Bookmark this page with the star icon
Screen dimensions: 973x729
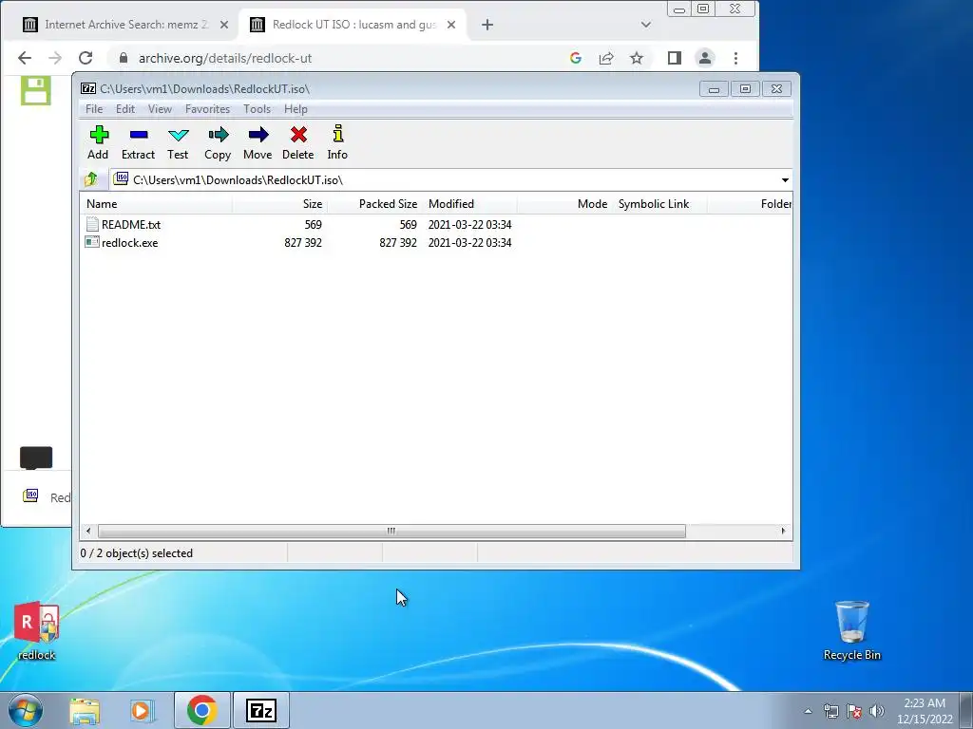(637, 58)
